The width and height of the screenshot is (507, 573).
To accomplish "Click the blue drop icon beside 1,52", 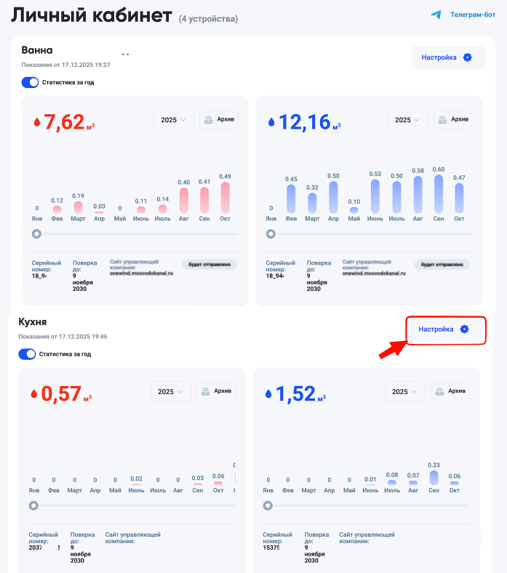I will point(268,394).
